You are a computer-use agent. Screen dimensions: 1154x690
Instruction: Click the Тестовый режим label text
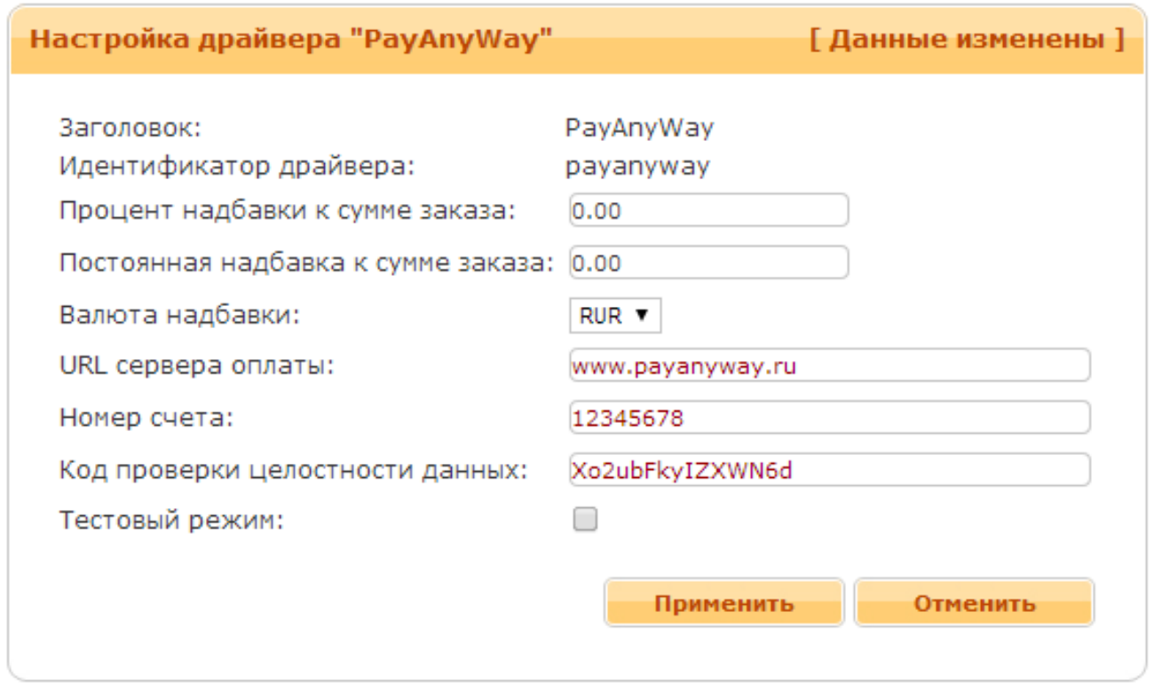click(171, 521)
